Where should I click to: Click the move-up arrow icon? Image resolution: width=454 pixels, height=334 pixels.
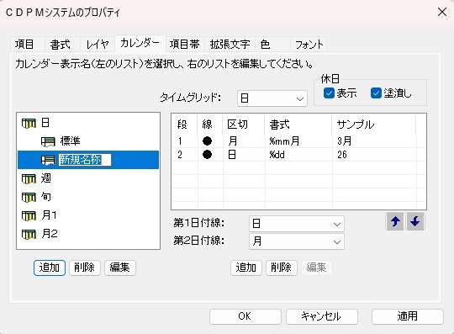tap(395, 221)
